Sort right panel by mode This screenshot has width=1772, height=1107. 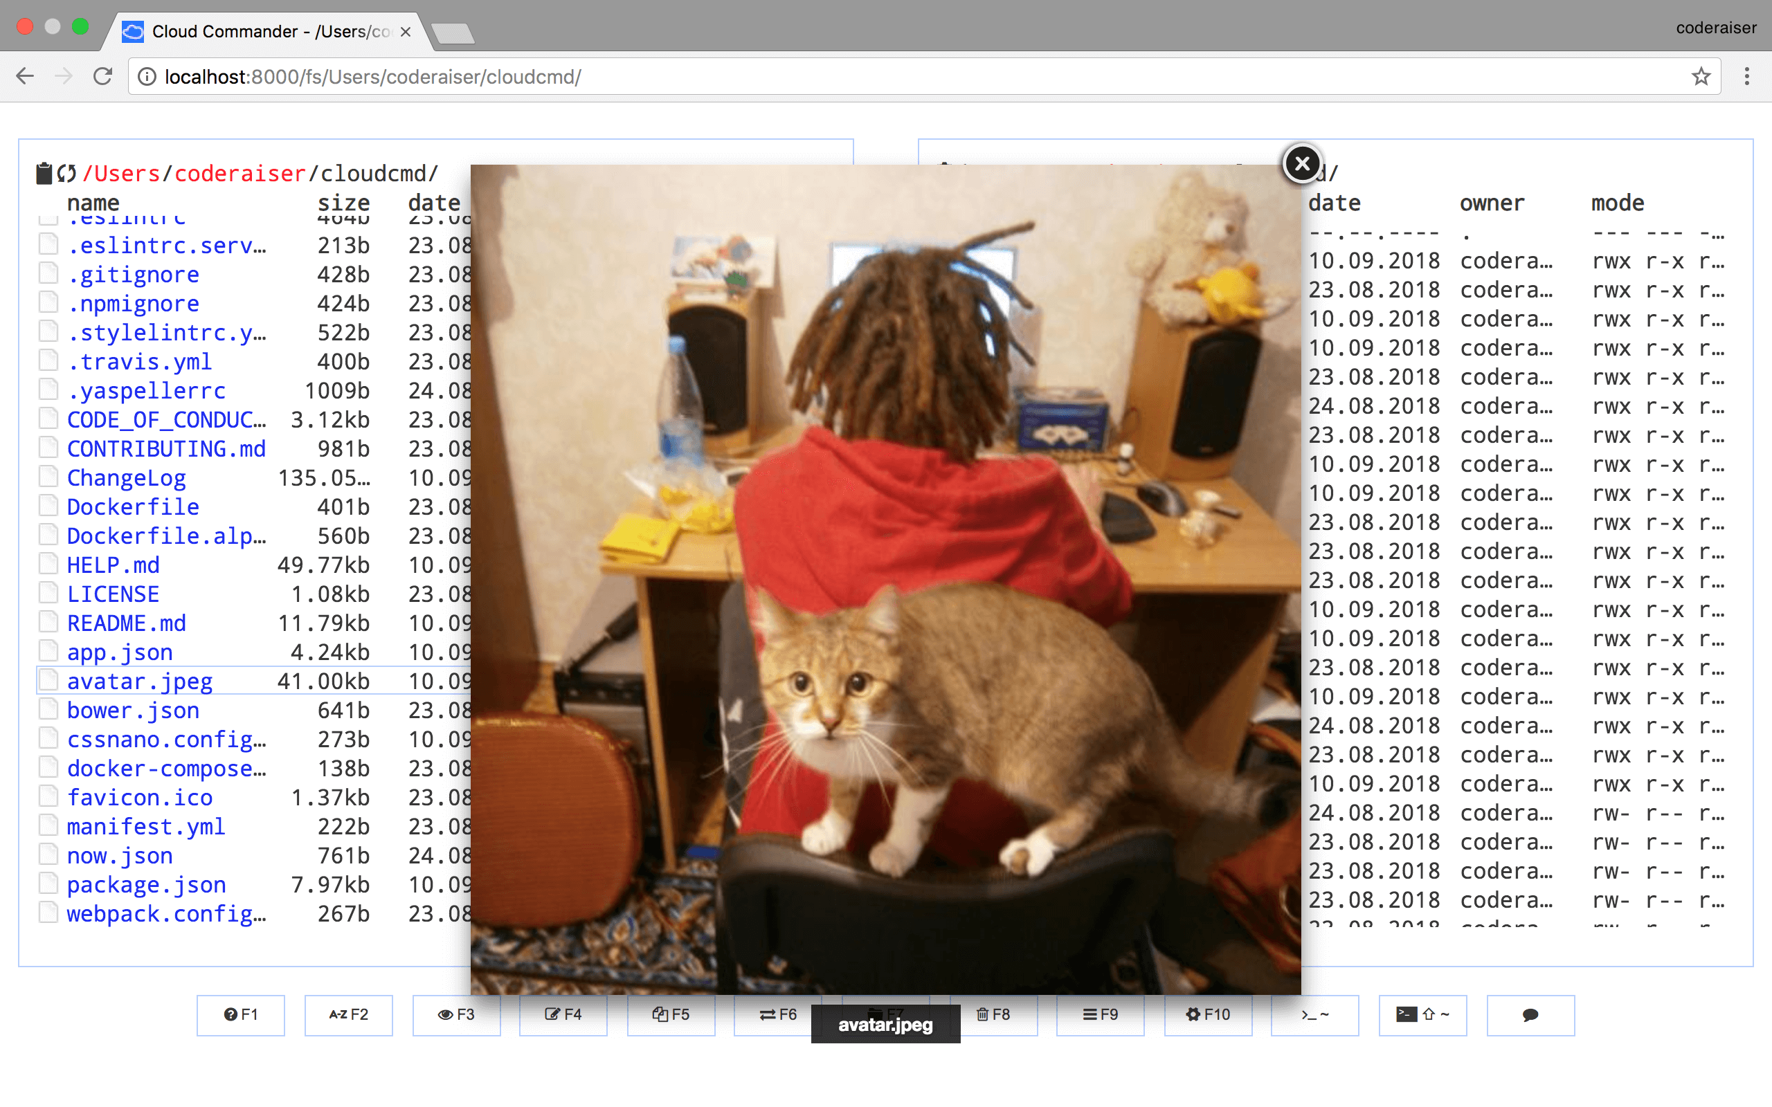click(x=1618, y=203)
